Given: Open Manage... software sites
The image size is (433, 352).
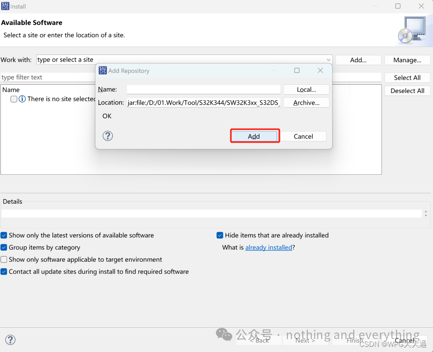Looking at the screenshot, I should 407,60.
